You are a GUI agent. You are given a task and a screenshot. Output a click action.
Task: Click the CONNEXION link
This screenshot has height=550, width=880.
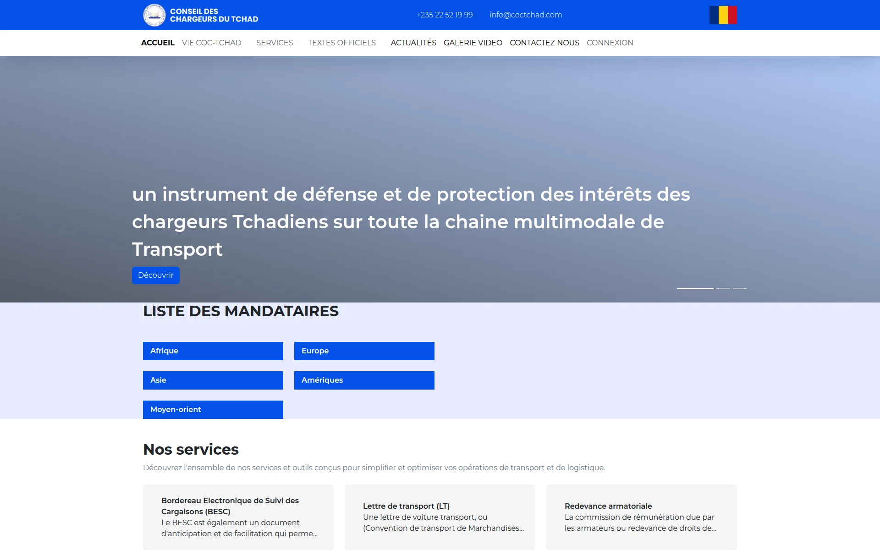click(610, 43)
